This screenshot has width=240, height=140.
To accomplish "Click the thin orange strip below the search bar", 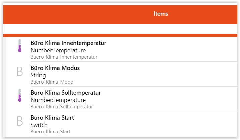I will 120,35.
